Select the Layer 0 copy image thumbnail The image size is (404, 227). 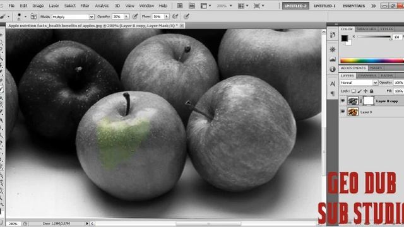[x=353, y=101]
